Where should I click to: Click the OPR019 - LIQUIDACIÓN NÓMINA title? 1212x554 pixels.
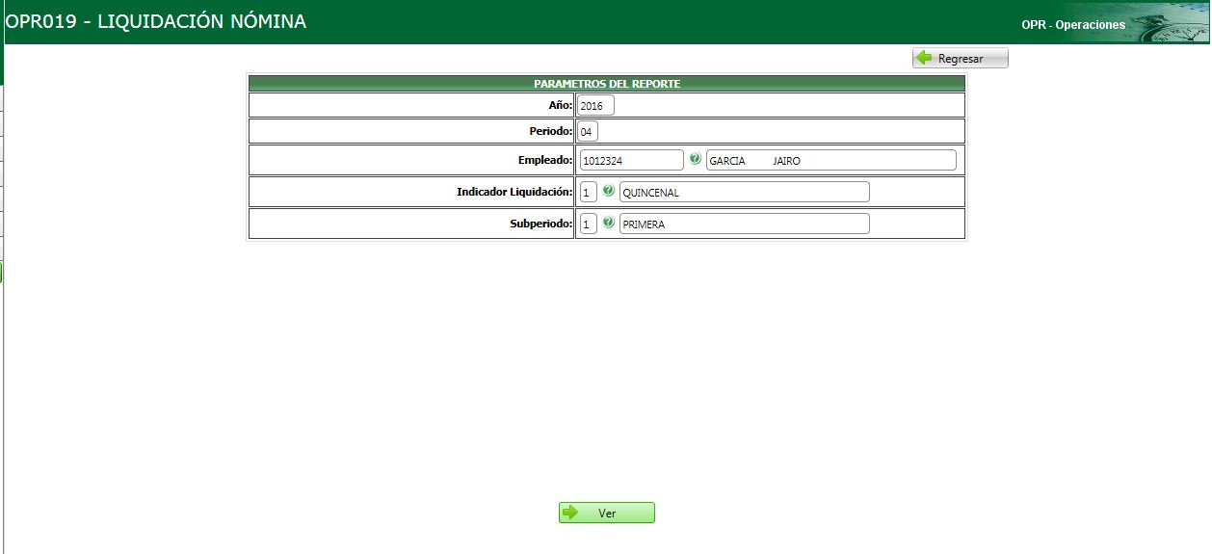(156, 20)
